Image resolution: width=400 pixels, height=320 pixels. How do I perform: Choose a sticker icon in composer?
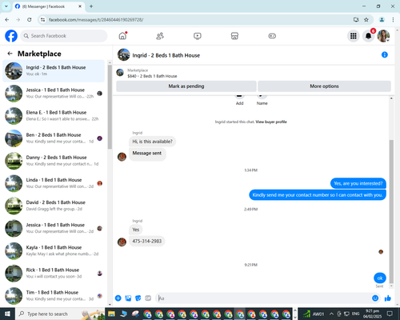coord(138,298)
